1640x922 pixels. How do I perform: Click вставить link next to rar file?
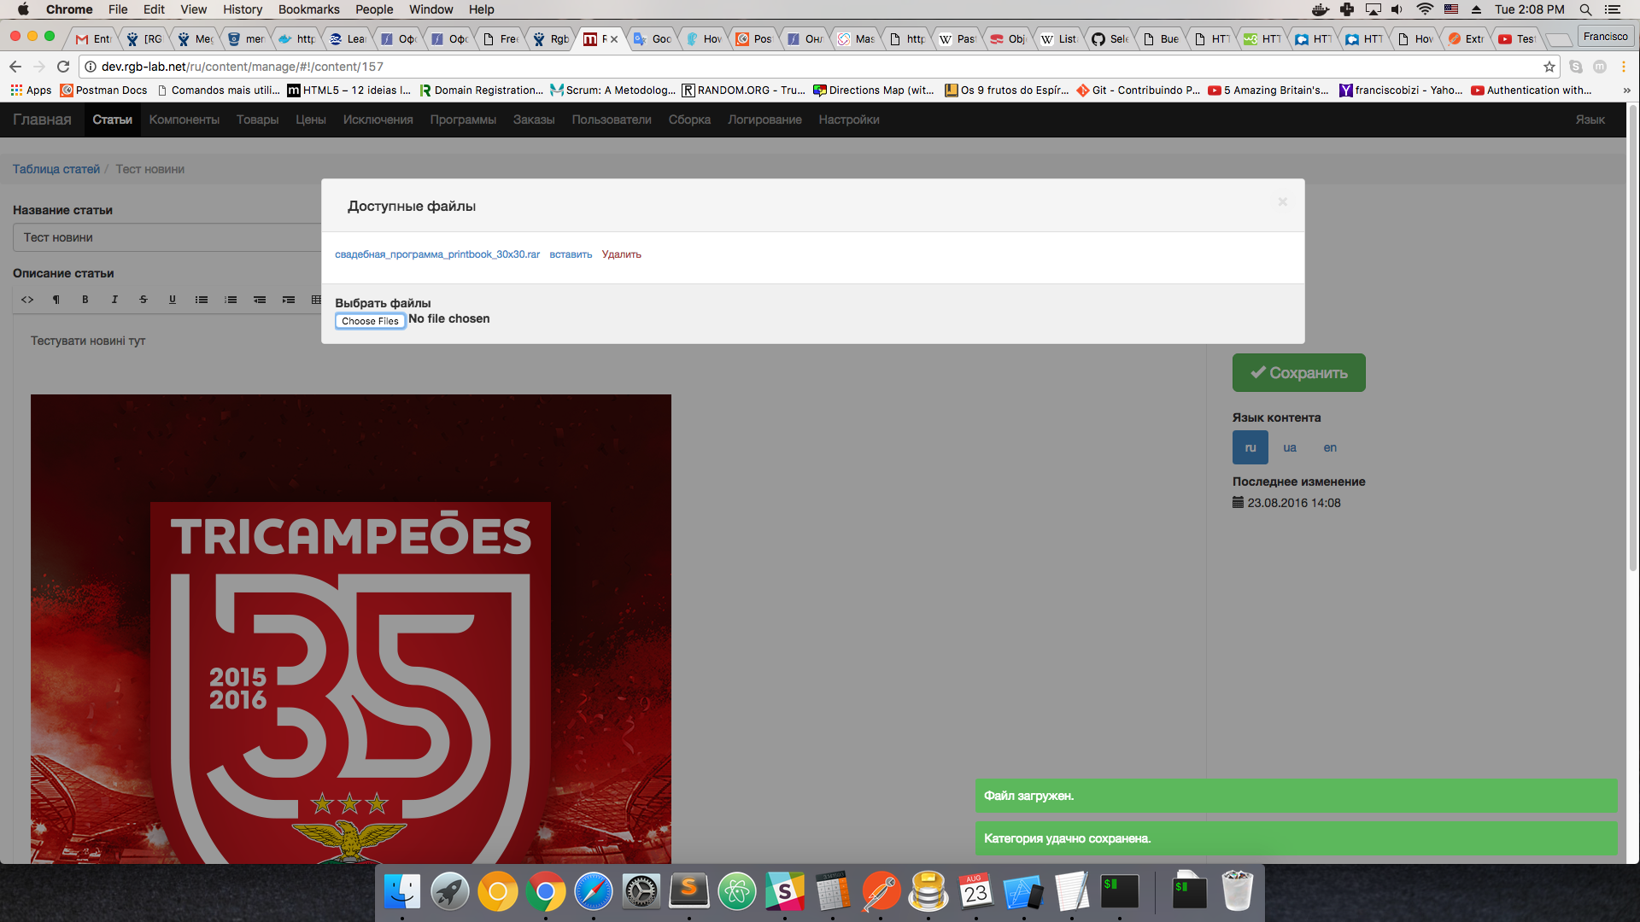tap(571, 254)
